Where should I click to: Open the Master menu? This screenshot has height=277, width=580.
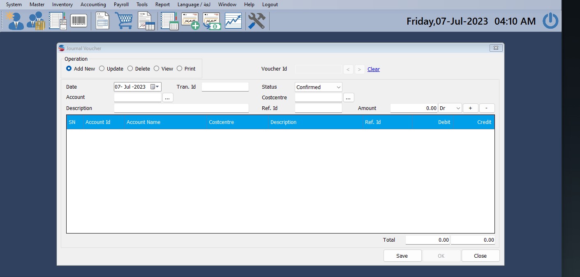pyautogui.click(x=37, y=5)
